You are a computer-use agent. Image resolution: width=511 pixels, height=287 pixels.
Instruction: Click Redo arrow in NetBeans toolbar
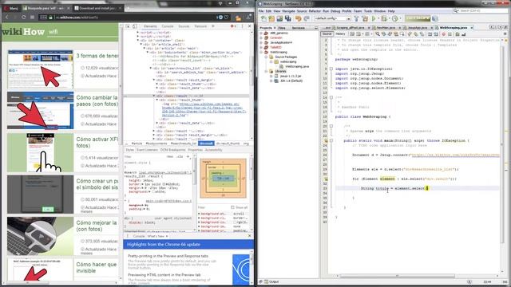(x=307, y=19)
